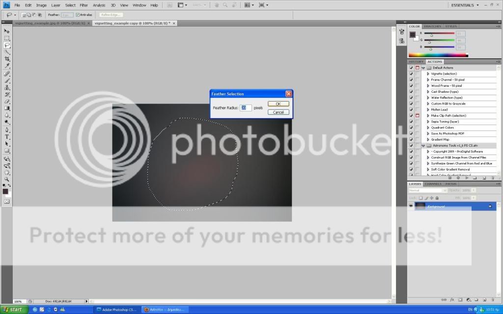Open the ESSENTIALS workspace dropdown
Screen dimensions: 503x314
point(464,5)
